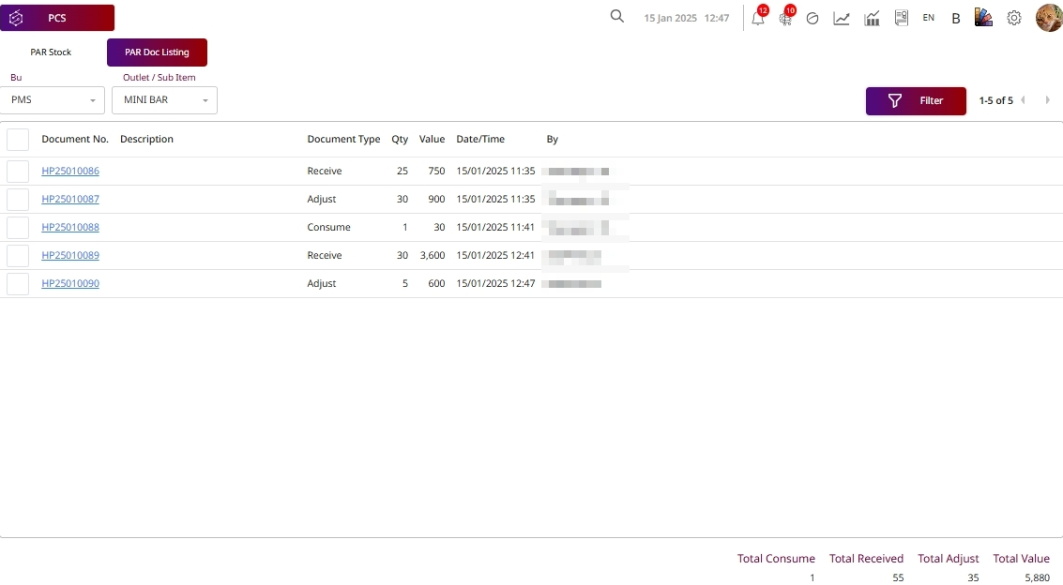Check the box for HP25010086 row
This screenshot has height=585, width=1063.
(x=18, y=172)
